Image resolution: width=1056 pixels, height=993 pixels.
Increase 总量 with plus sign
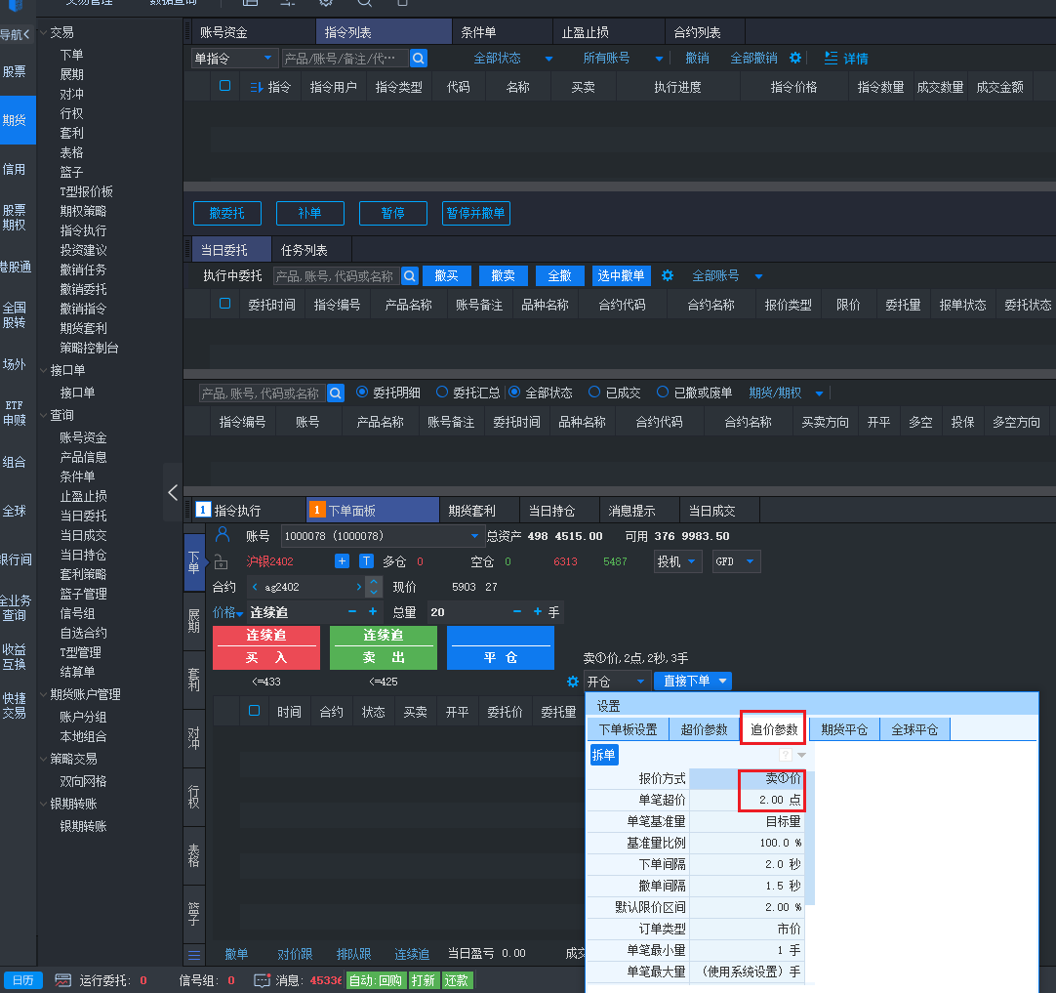click(538, 611)
